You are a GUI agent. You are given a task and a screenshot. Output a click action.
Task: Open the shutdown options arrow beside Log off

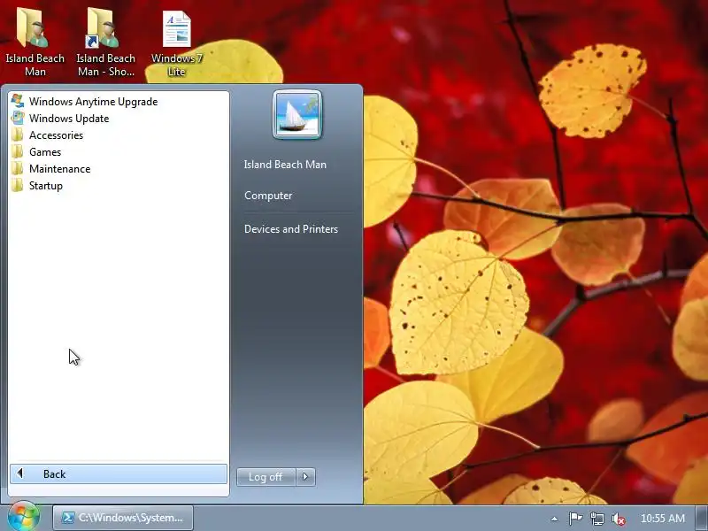(305, 477)
